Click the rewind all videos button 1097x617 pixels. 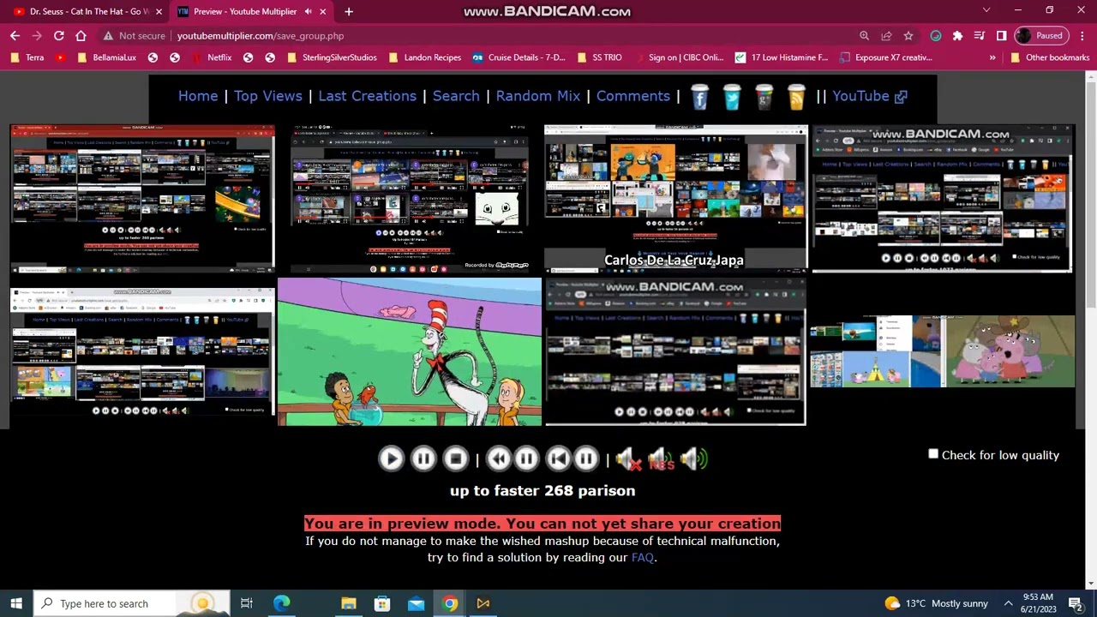point(498,459)
